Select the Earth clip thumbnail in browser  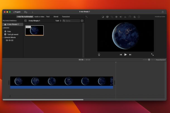[35, 30]
